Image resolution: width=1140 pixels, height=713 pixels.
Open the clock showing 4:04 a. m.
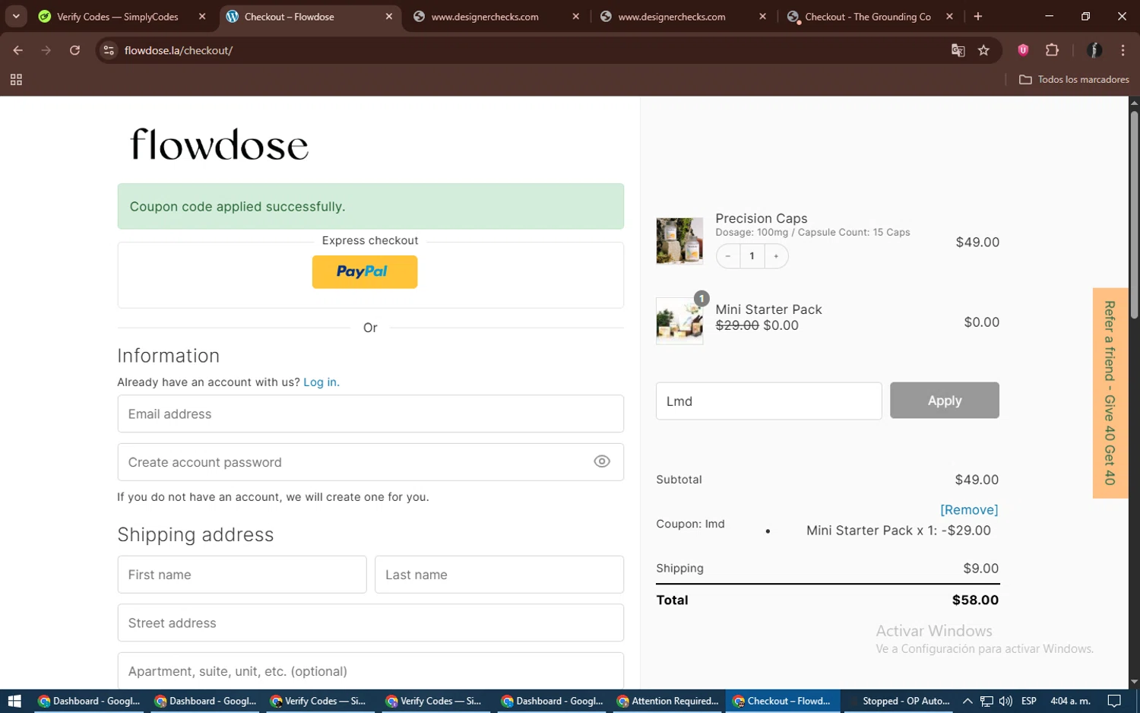pyautogui.click(x=1070, y=701)
